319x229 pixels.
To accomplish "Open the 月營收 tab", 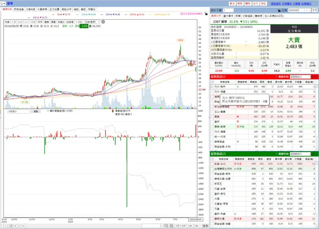I will (91, 9).
